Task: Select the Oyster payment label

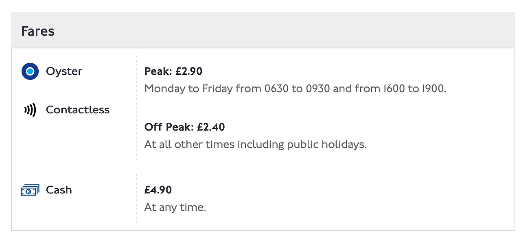Action: coord(64,71)
